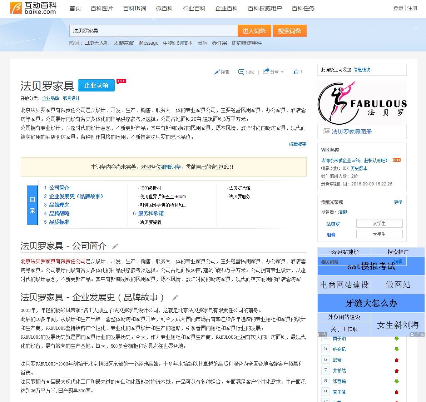Click the 企业认领 button
This screenshot has height=402, width=426.
tap(96, 85)
